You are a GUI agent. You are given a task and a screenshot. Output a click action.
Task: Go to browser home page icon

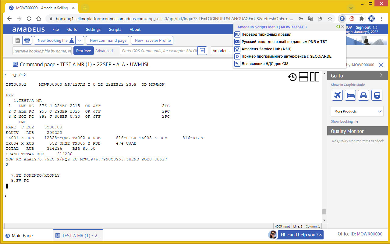(39, 19)
